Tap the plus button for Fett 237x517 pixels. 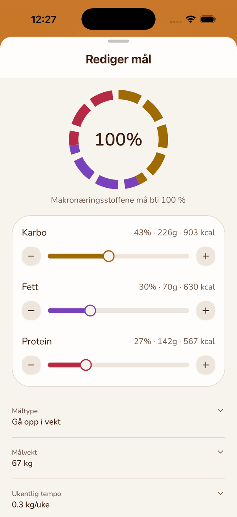(206, 311)
